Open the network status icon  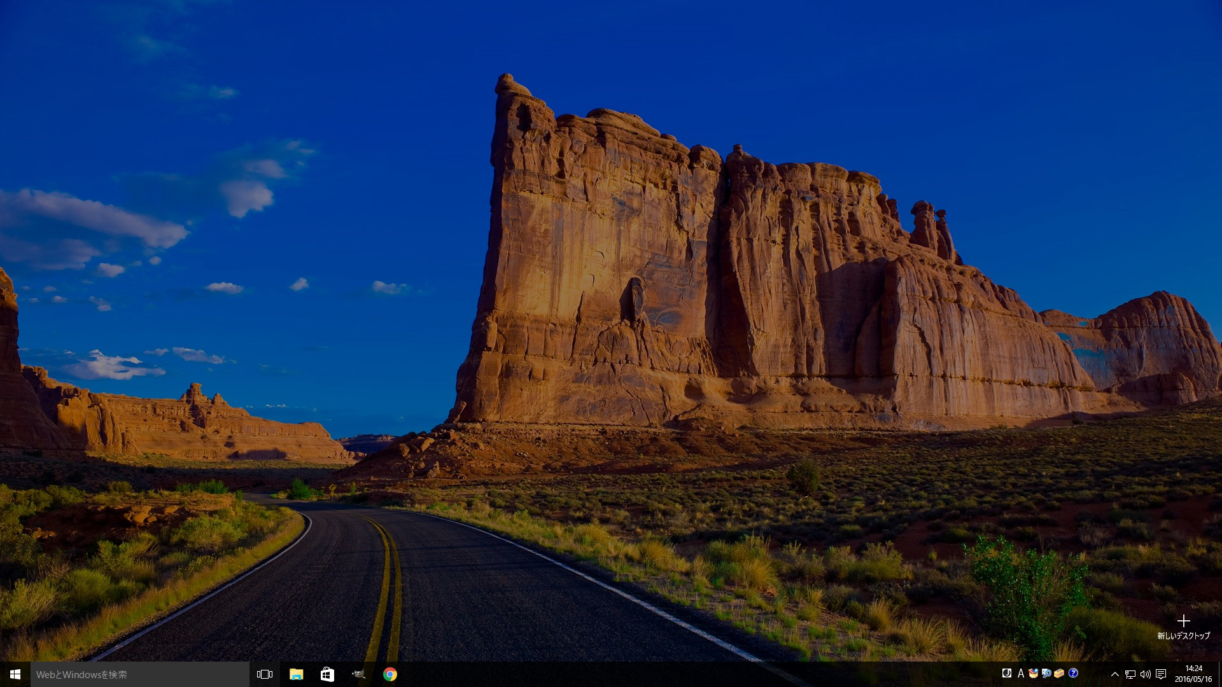tap(1130, 674)
